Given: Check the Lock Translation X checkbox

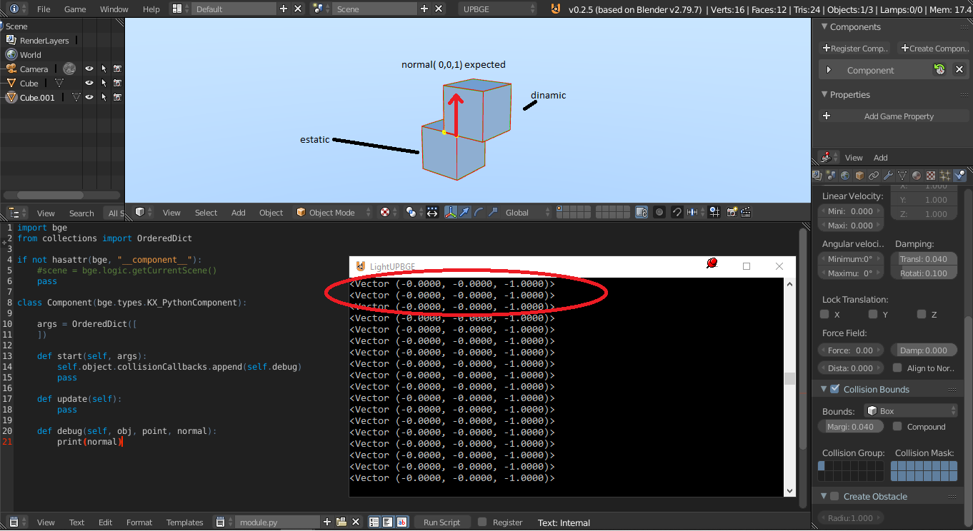Looking at the screenshot, I should 823,314.
